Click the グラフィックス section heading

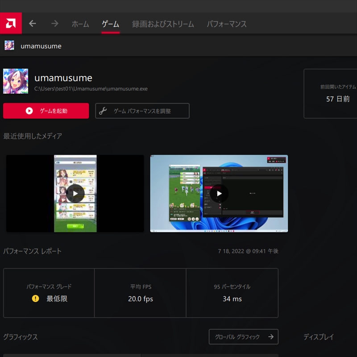(21, 337)
